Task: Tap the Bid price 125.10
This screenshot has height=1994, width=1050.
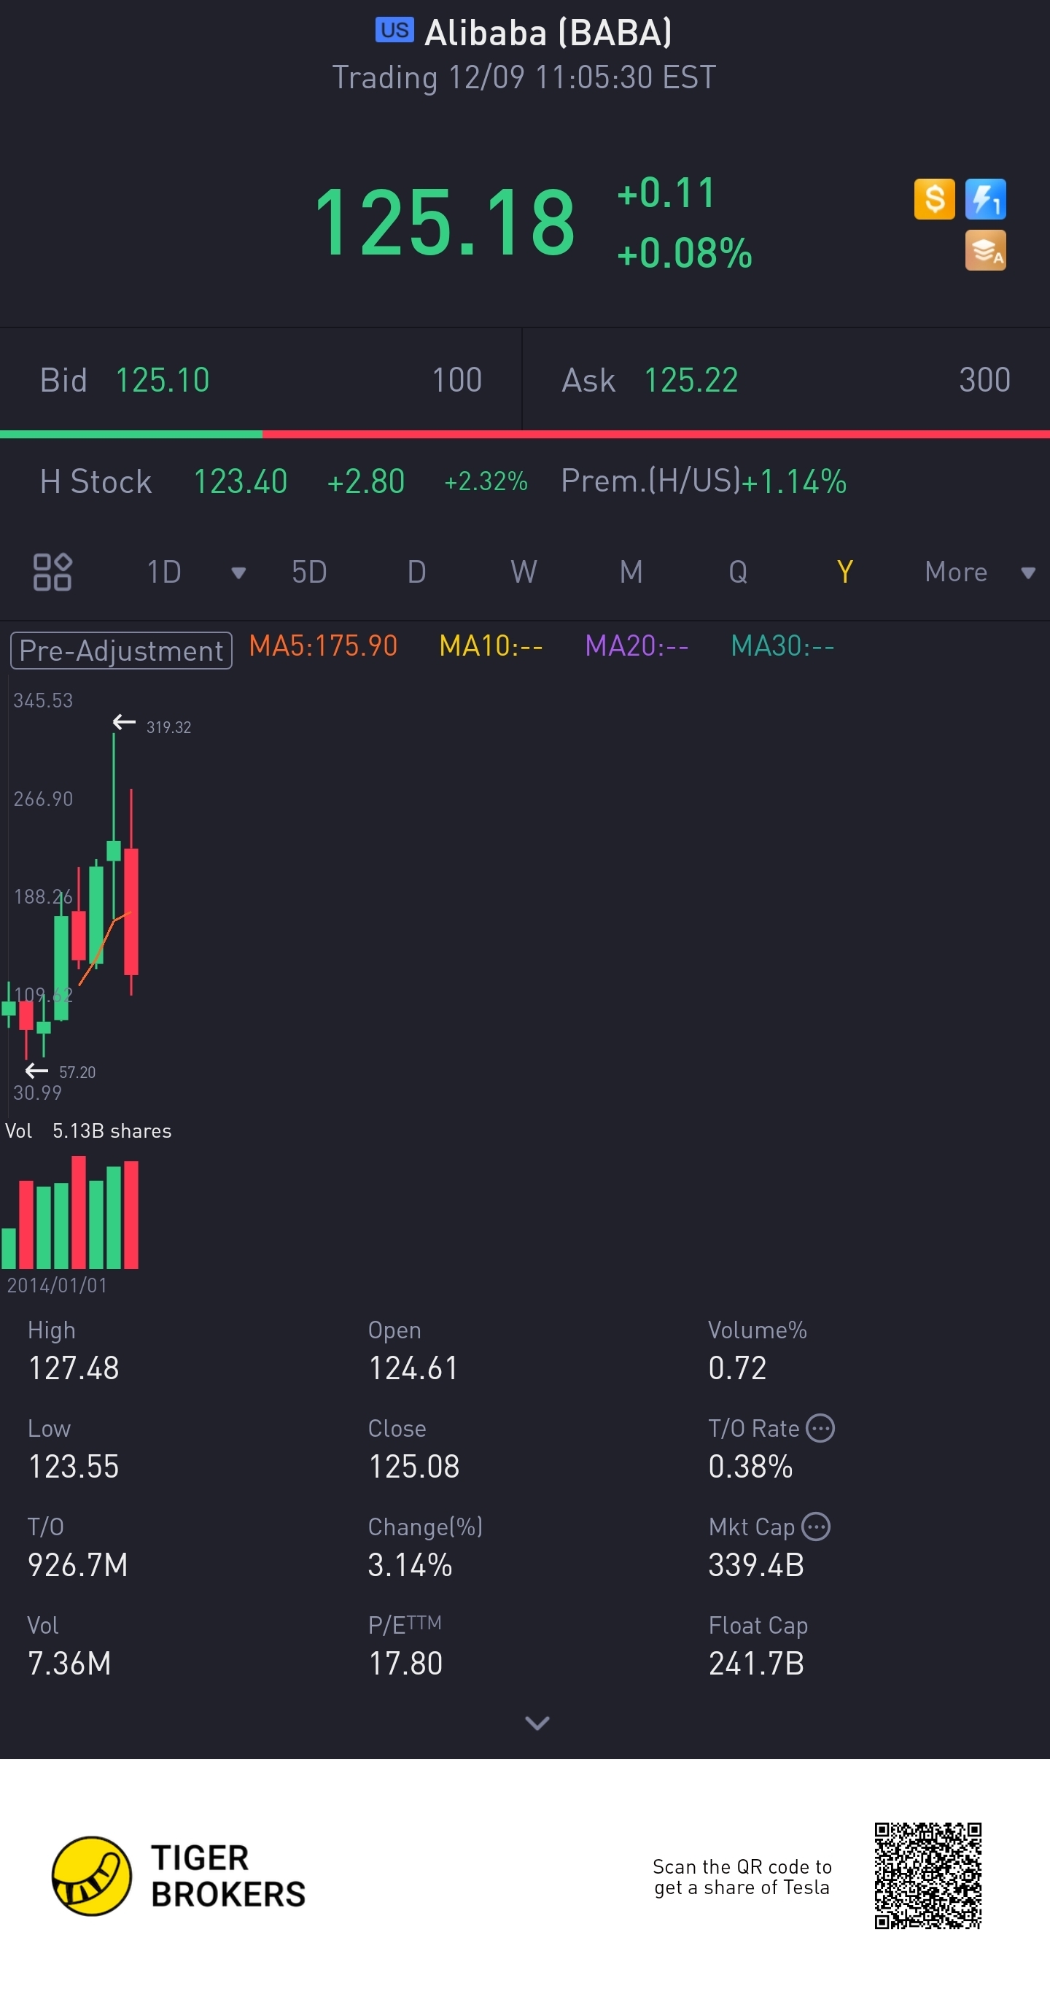Action: pyautogui.click(x=163, y=380)
